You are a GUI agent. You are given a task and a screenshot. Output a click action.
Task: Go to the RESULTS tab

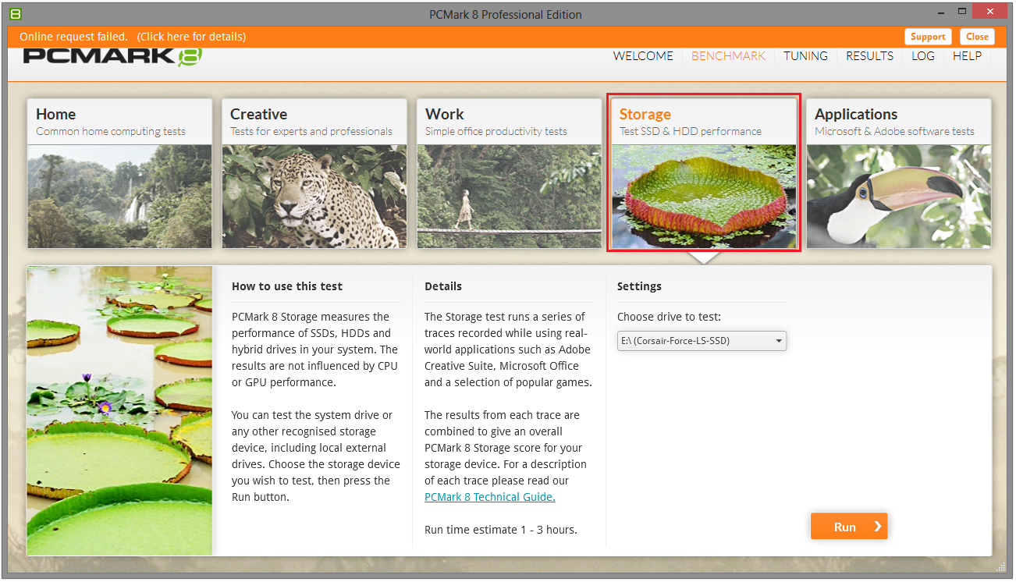click(870, 56)
